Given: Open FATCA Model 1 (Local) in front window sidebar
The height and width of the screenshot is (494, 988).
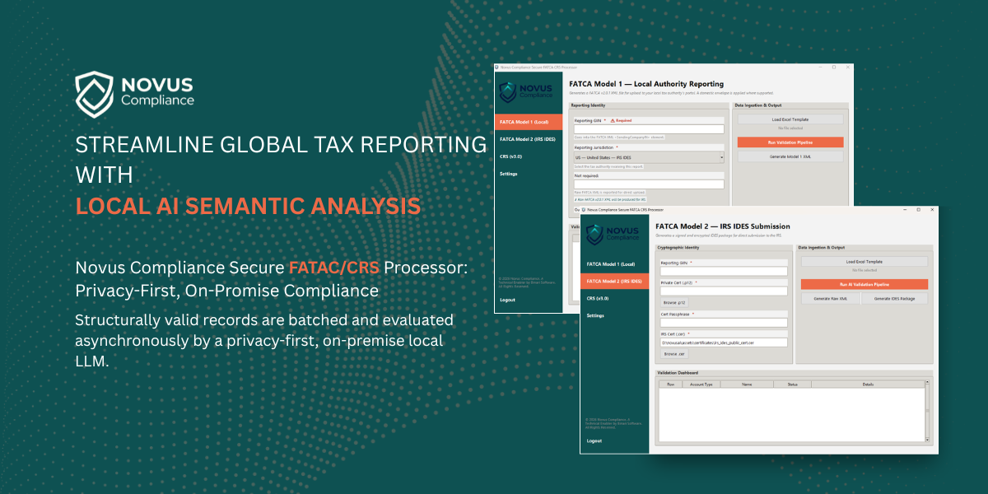Looking at the screenshot, I should [615, 264].
